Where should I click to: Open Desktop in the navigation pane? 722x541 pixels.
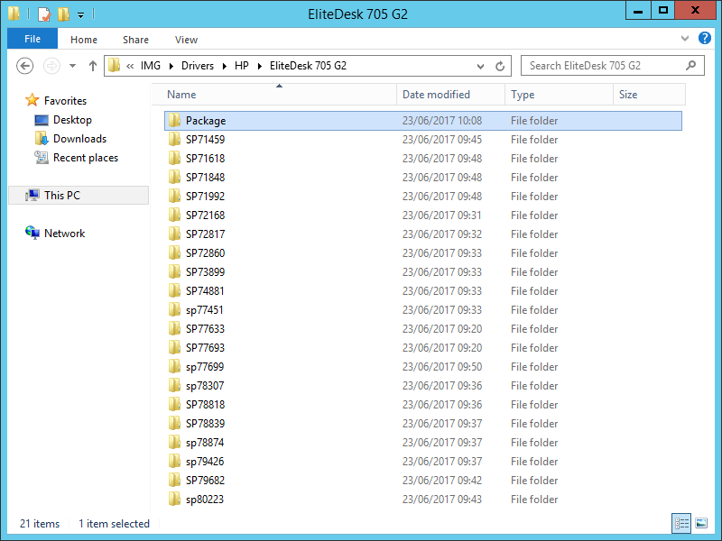pos(72,120)
